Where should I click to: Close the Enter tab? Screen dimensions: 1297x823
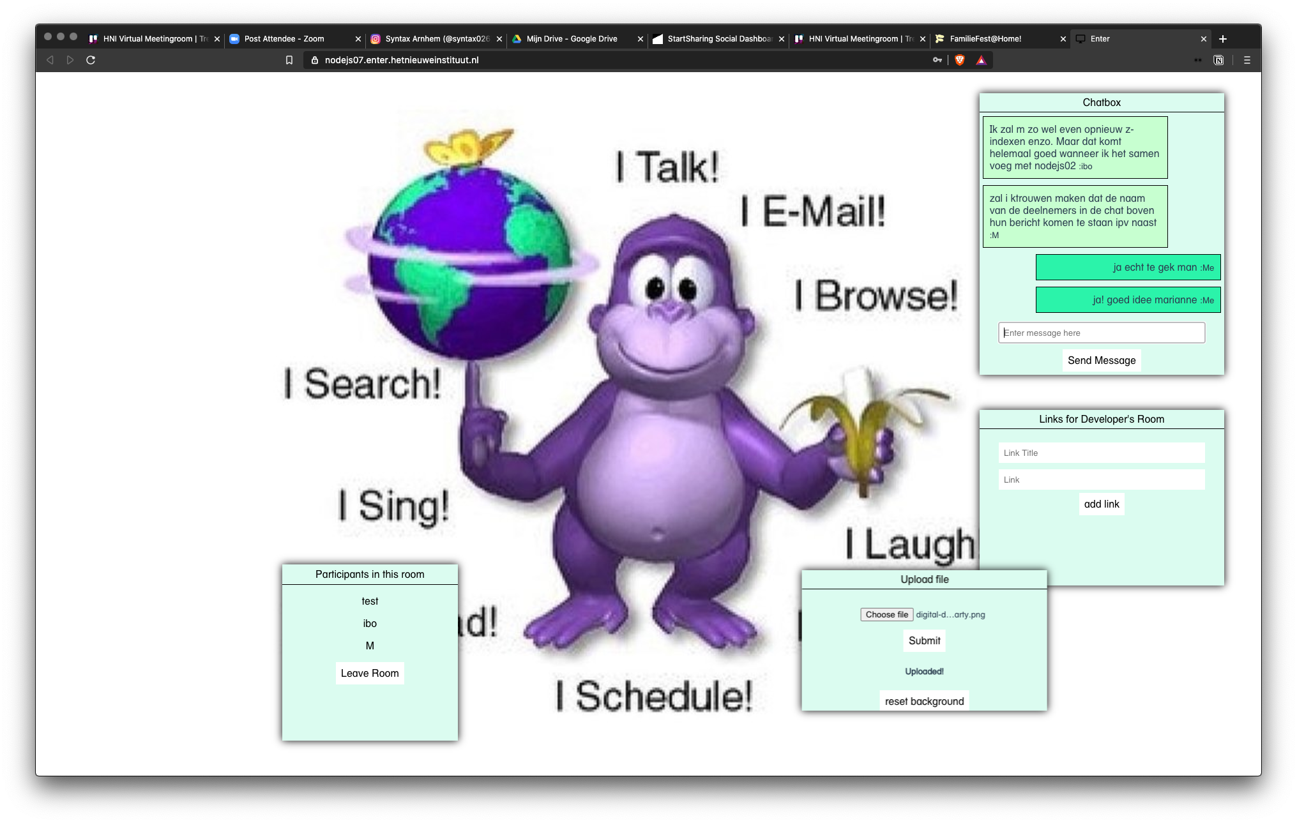click(x=1204, y=39)
